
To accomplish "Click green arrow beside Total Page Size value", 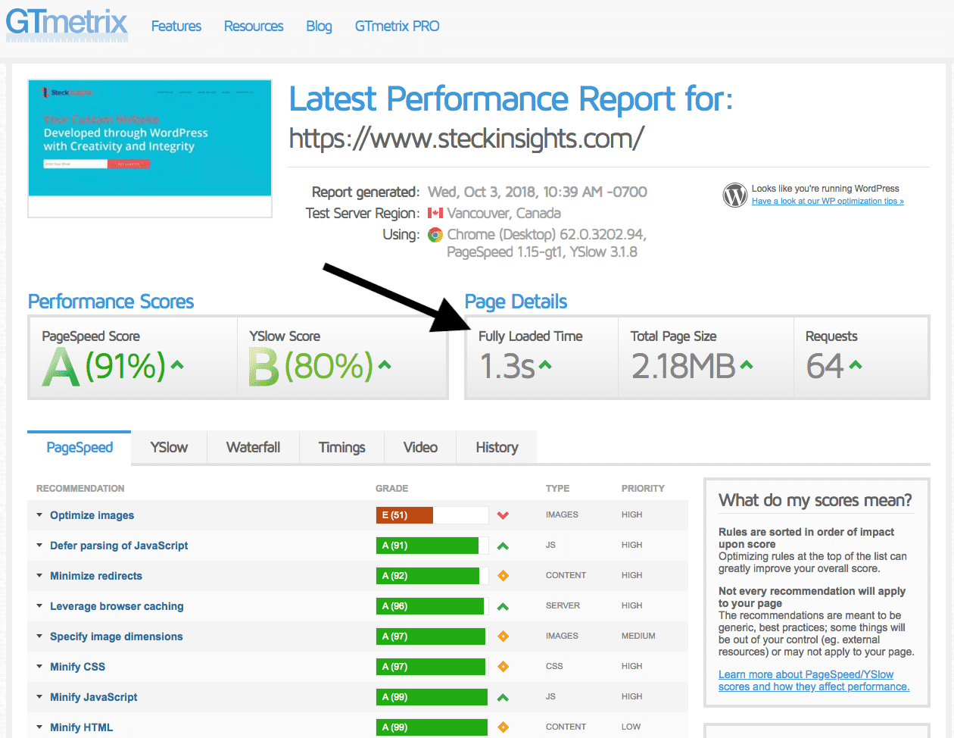I will point(747,365).
